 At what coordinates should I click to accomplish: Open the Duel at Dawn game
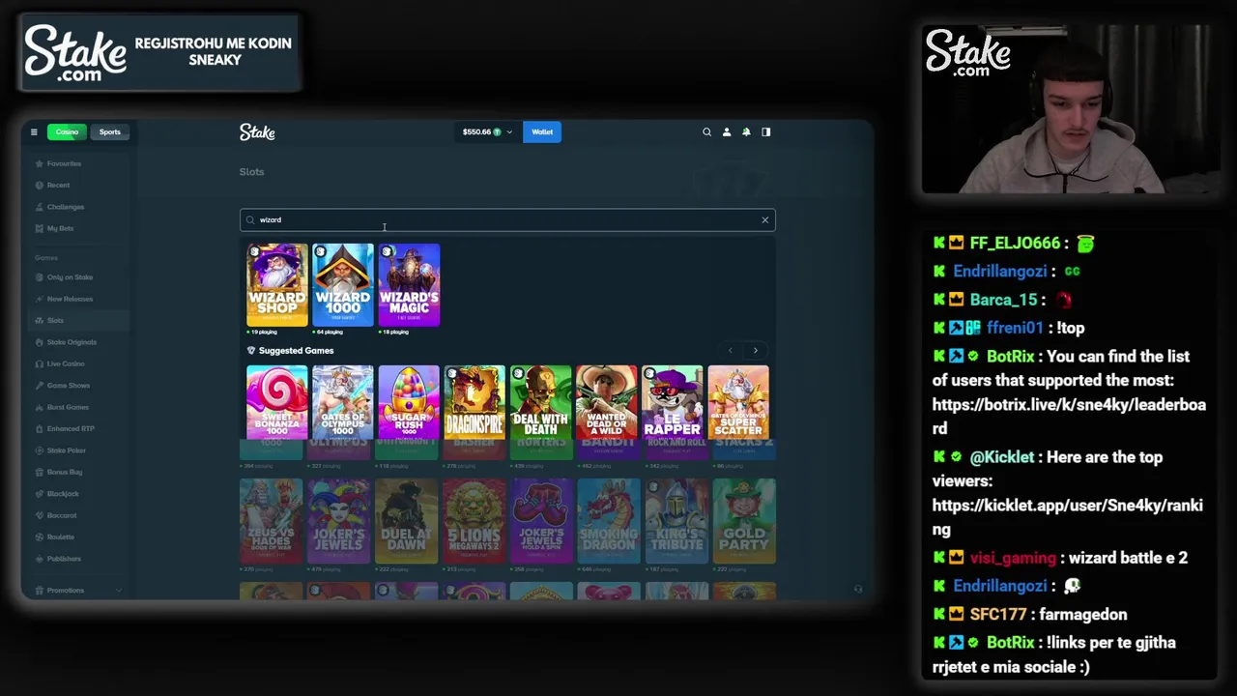[x=406, y=521]
